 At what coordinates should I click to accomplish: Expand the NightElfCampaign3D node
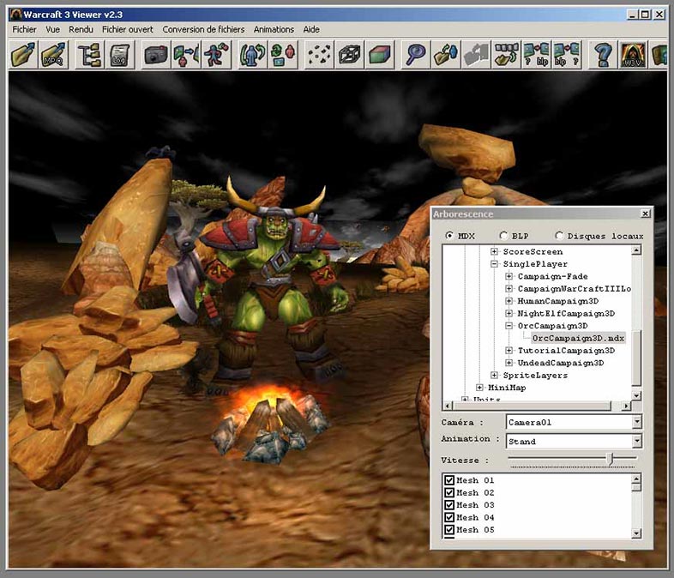(x=509, y=313)
